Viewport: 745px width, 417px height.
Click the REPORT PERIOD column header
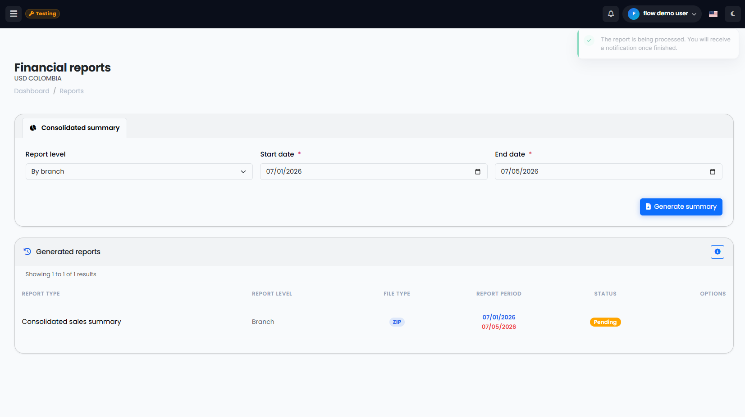pyautogui.click(x=499, y=294)
